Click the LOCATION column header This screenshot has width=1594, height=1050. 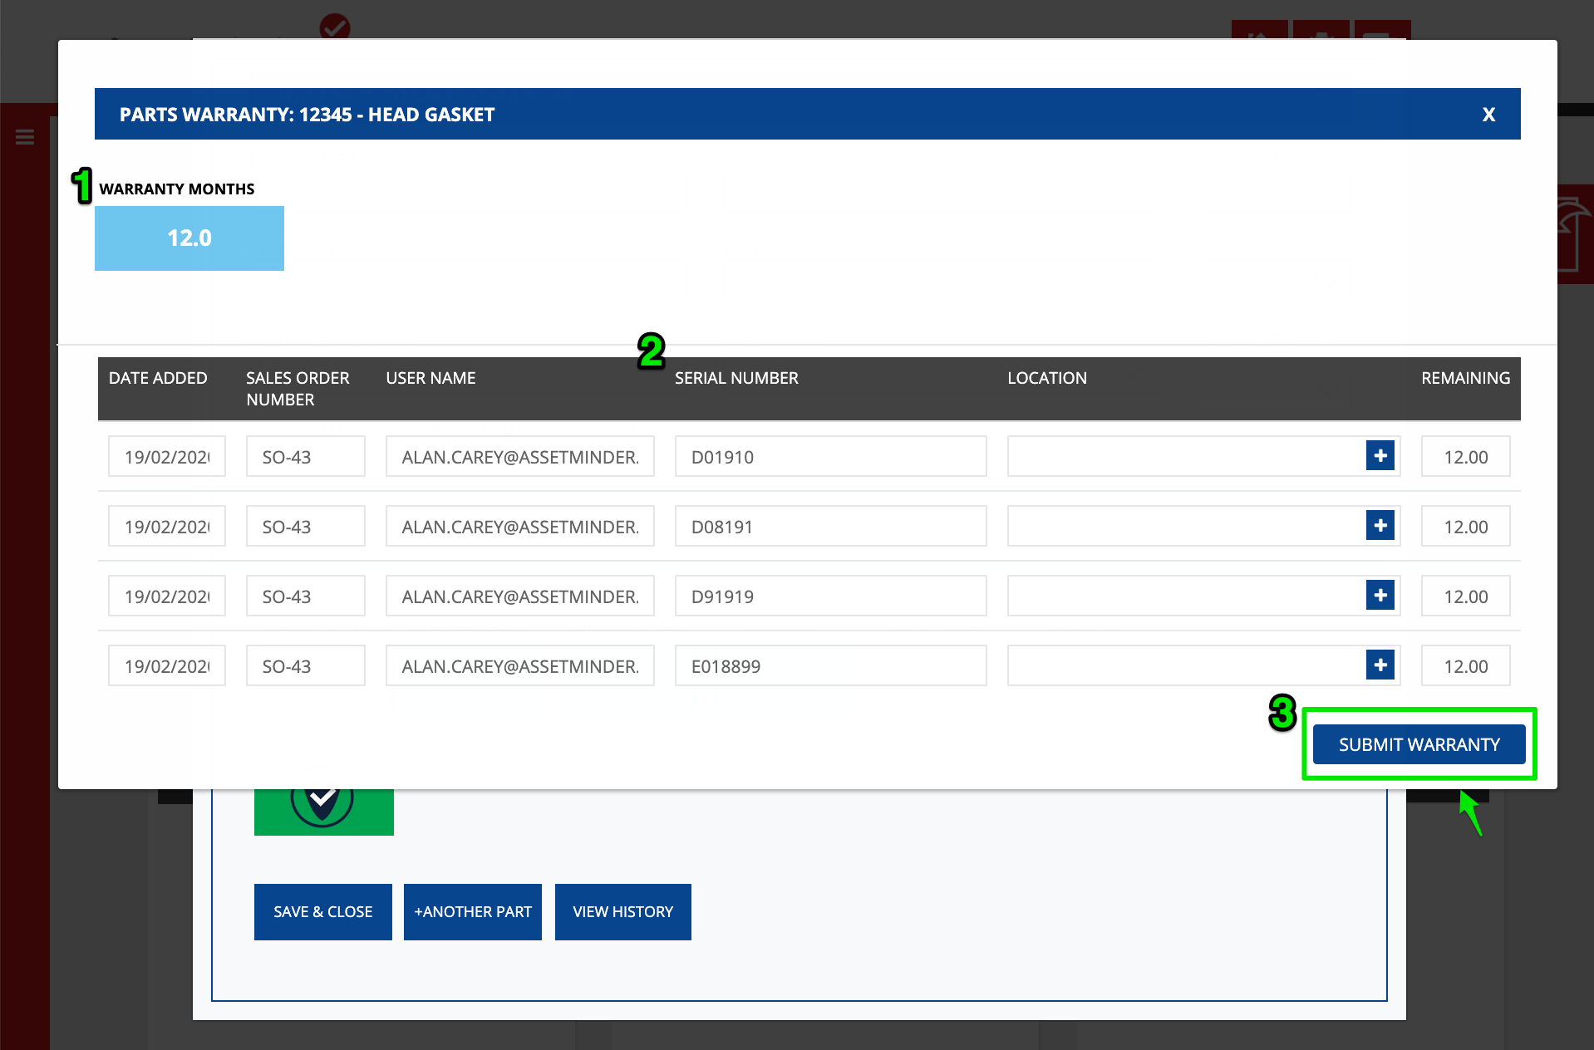point(1047,378)
